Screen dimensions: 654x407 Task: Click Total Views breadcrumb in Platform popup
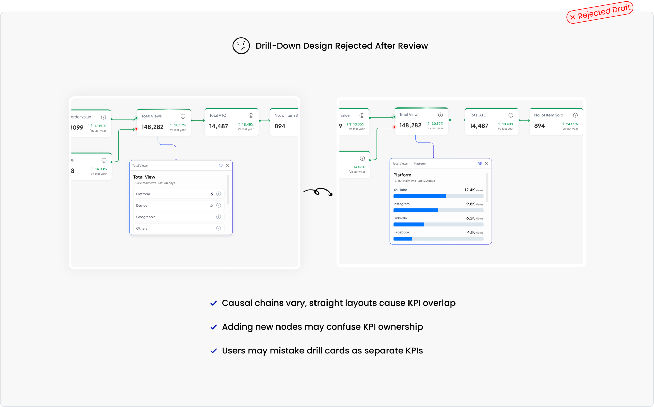pos(400,164)
